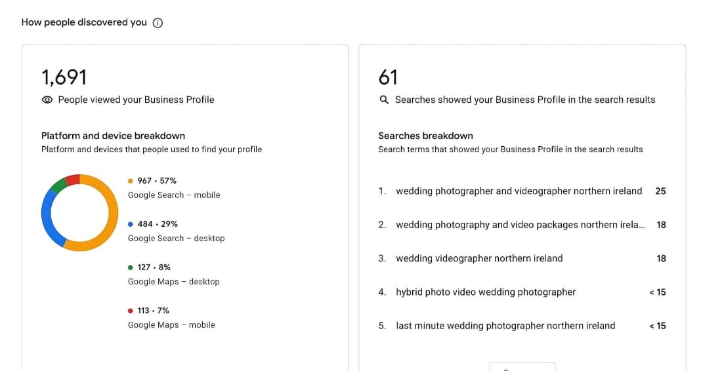Click the 'Google Search – mobile' legend label
This screenshot has width=701, height=371.
pos(174,195)
